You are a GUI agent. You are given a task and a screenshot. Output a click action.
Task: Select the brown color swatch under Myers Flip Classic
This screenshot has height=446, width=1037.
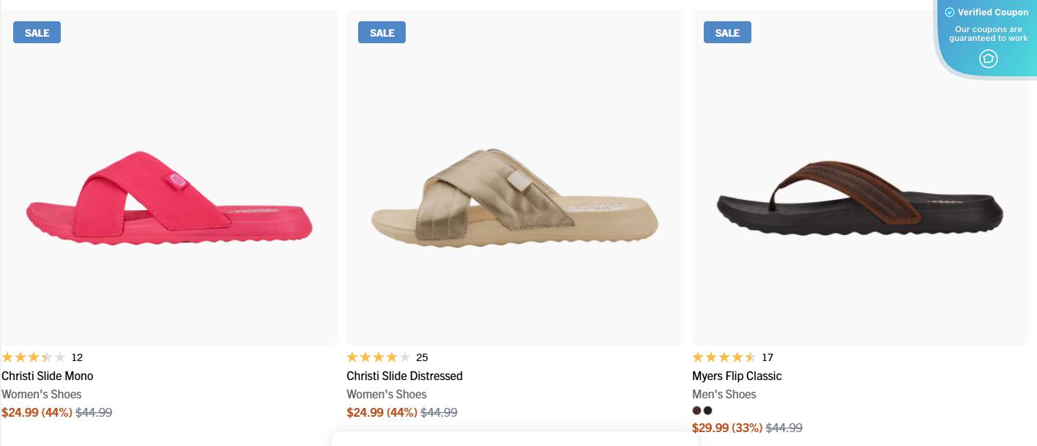[696, 410]
